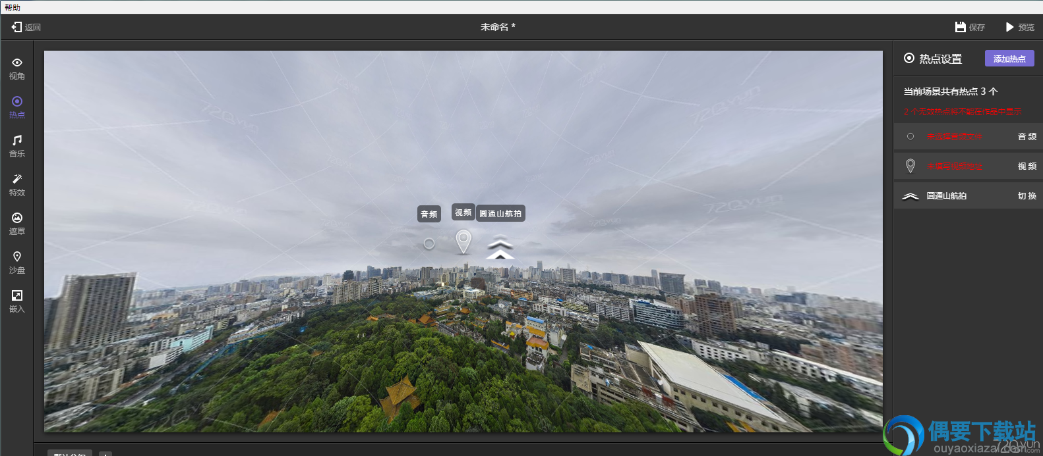Open the 音乐 (music) sidebar tool
The image size is (1043, 456).
[x=17, y=146]
